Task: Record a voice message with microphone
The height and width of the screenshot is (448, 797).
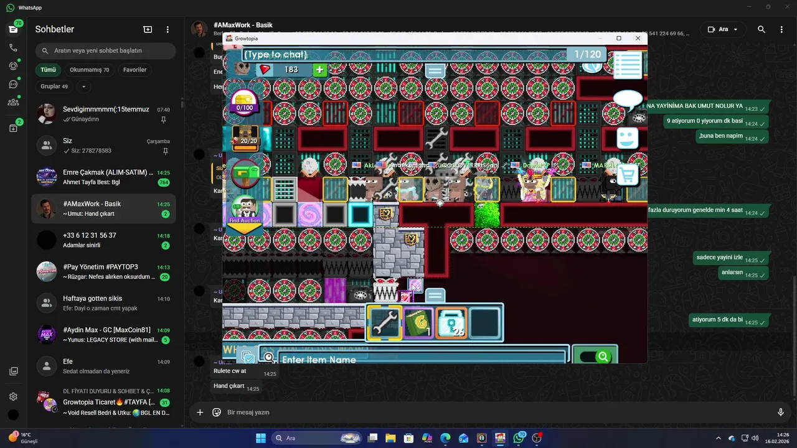Action: coord(781,412)
